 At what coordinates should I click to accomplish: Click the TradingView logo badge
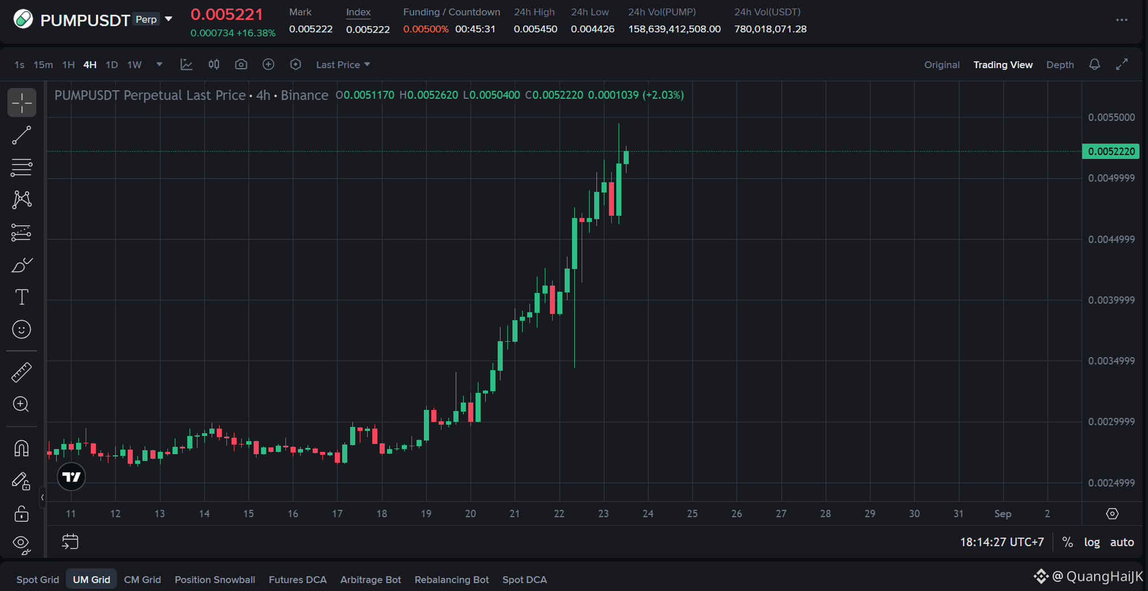point(72,477)
